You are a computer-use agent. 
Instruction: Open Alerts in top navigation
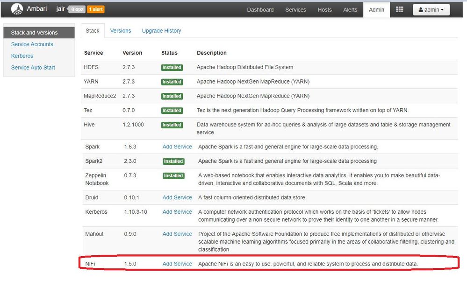point(350,10)
